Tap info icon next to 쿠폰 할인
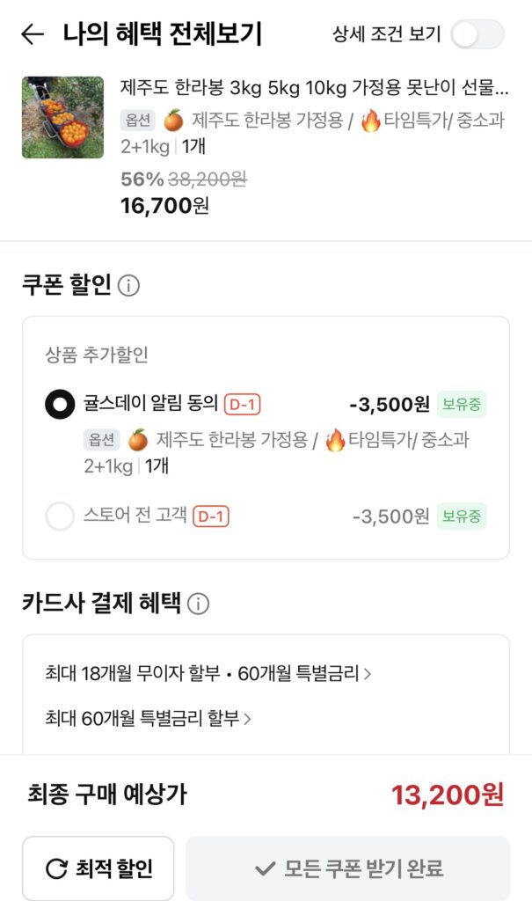 128,285
